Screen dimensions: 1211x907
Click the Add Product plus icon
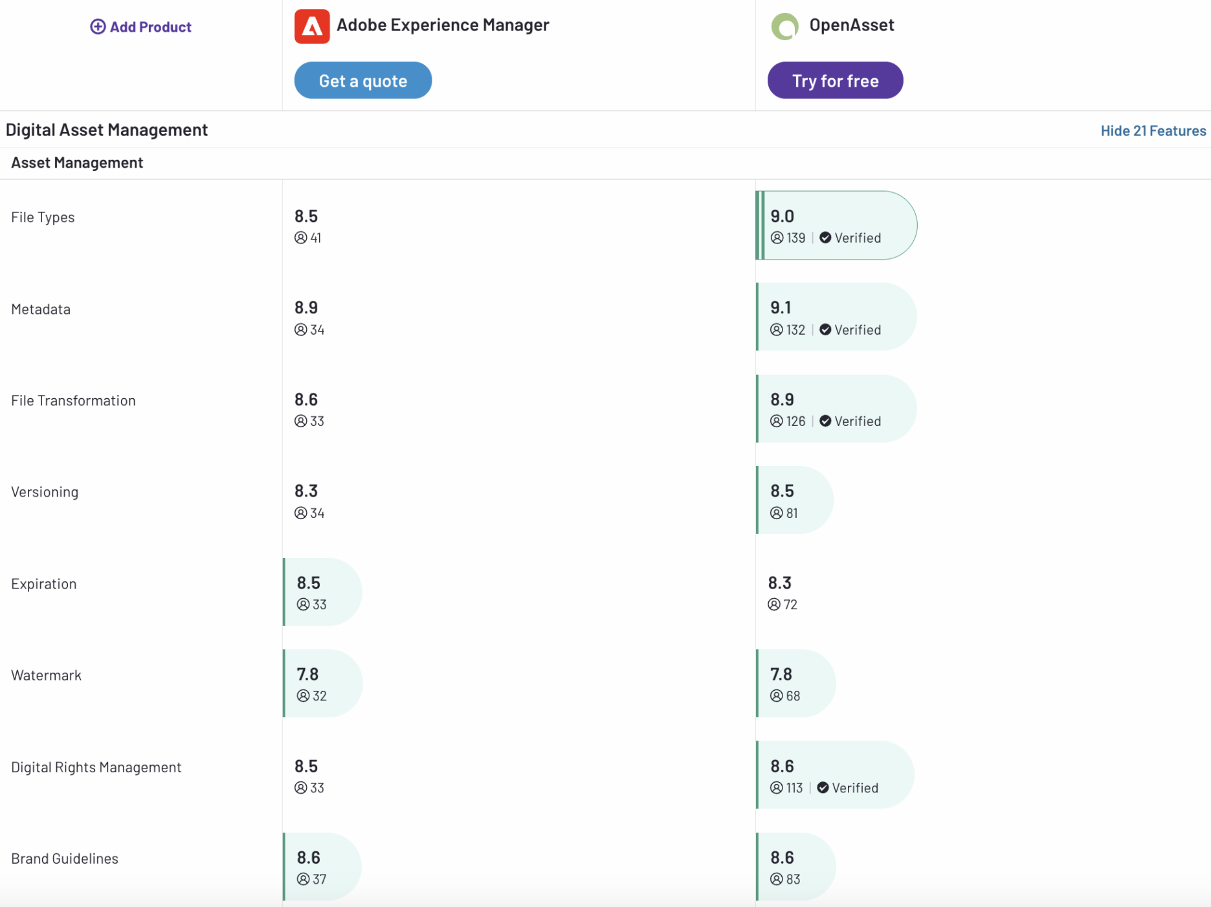[98, 27]
